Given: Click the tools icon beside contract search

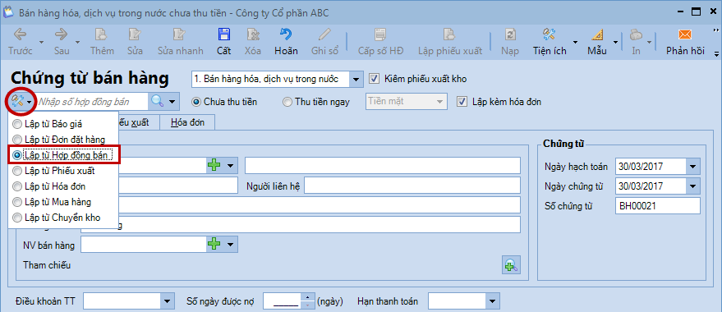Looking at the screenshot, I should coord(17,101).
